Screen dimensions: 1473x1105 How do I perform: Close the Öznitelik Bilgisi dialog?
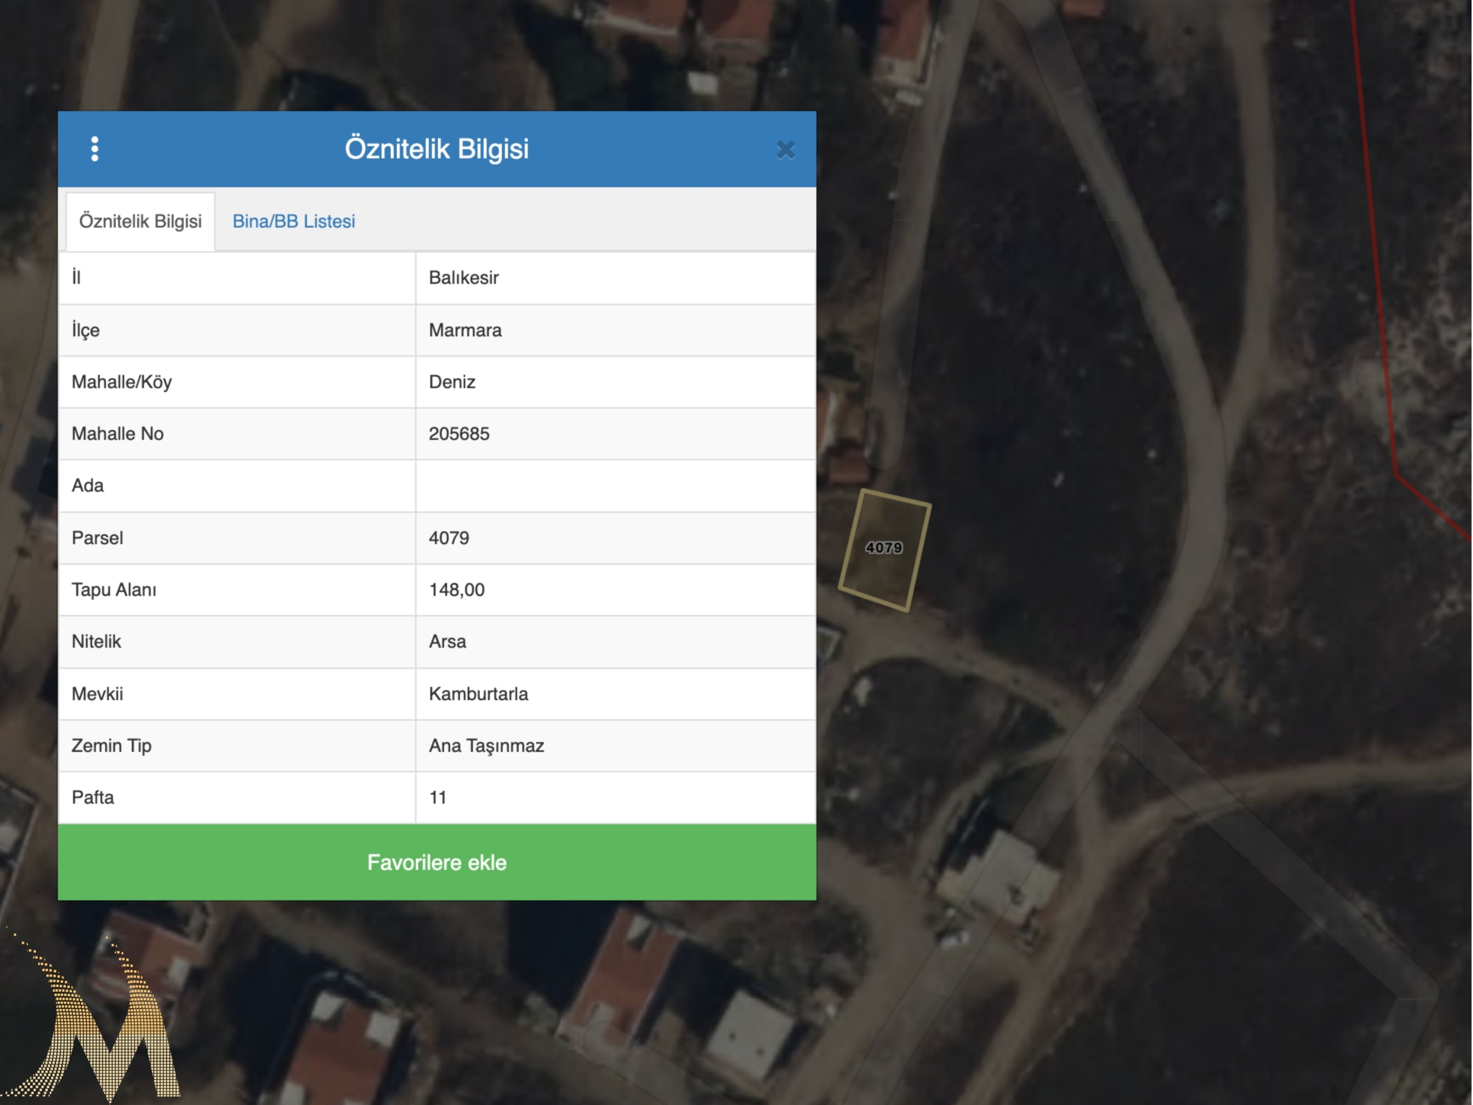786,150
